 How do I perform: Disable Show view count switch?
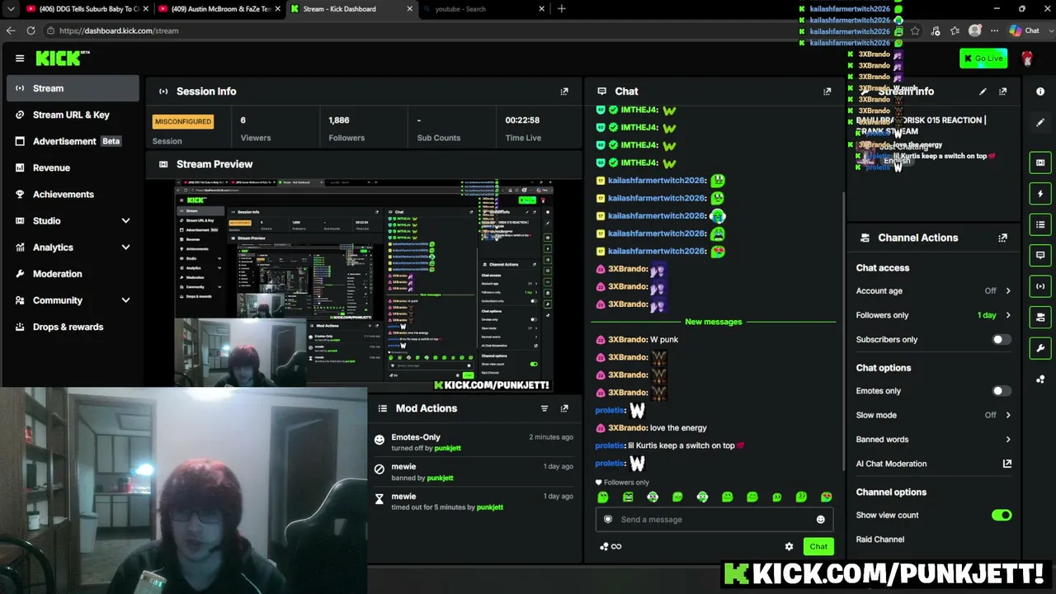click(x=1002, y=515)
